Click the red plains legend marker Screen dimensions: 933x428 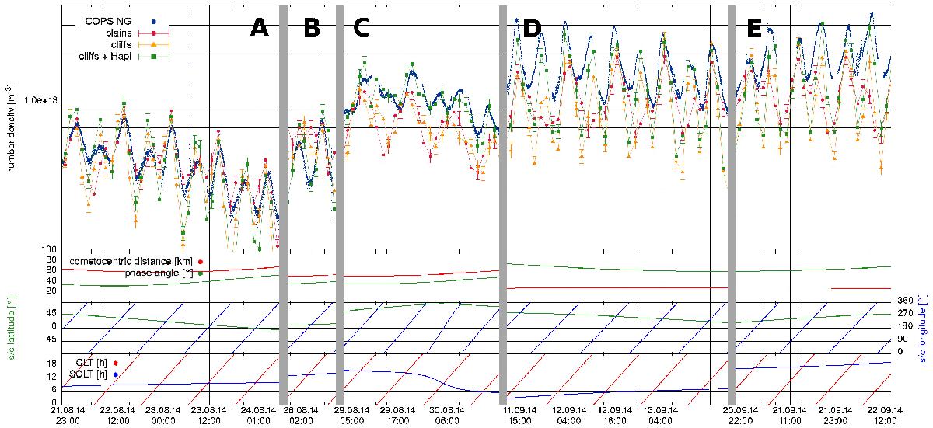(154, 33)
